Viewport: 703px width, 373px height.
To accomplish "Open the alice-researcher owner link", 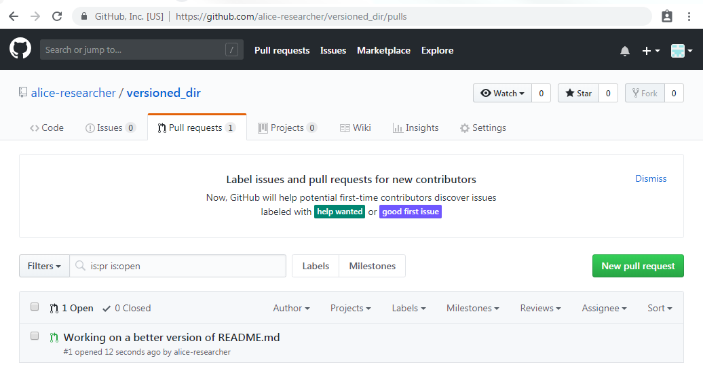I will 73,93.
